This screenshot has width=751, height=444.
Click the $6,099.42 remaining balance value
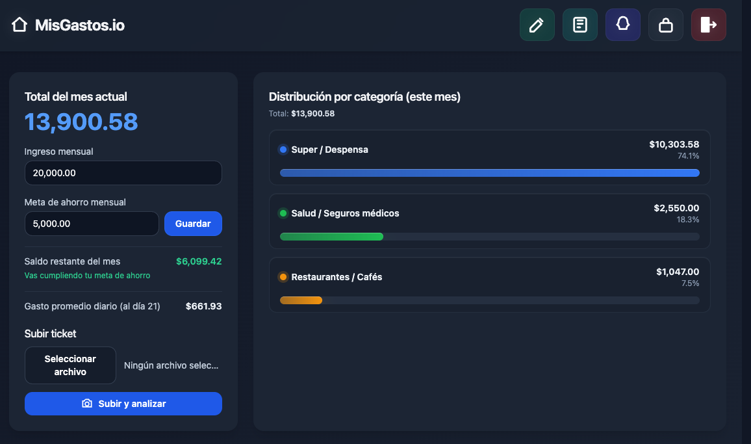(x=198, y=261)
